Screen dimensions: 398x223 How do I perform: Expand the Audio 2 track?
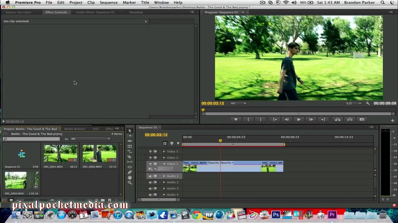(164, 182)
